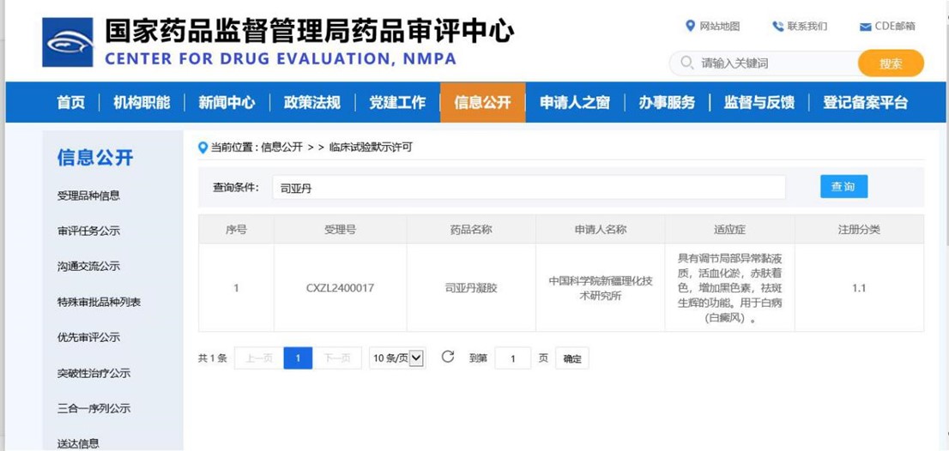
Task: Open 突破性治疗公示 sidebar link
Action: click(94, 373)
